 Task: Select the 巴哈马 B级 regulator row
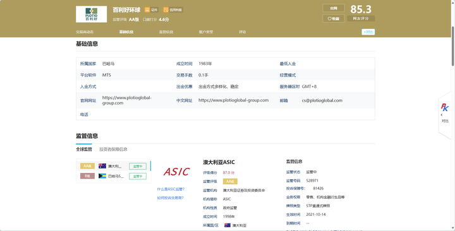tap(114, 176)
